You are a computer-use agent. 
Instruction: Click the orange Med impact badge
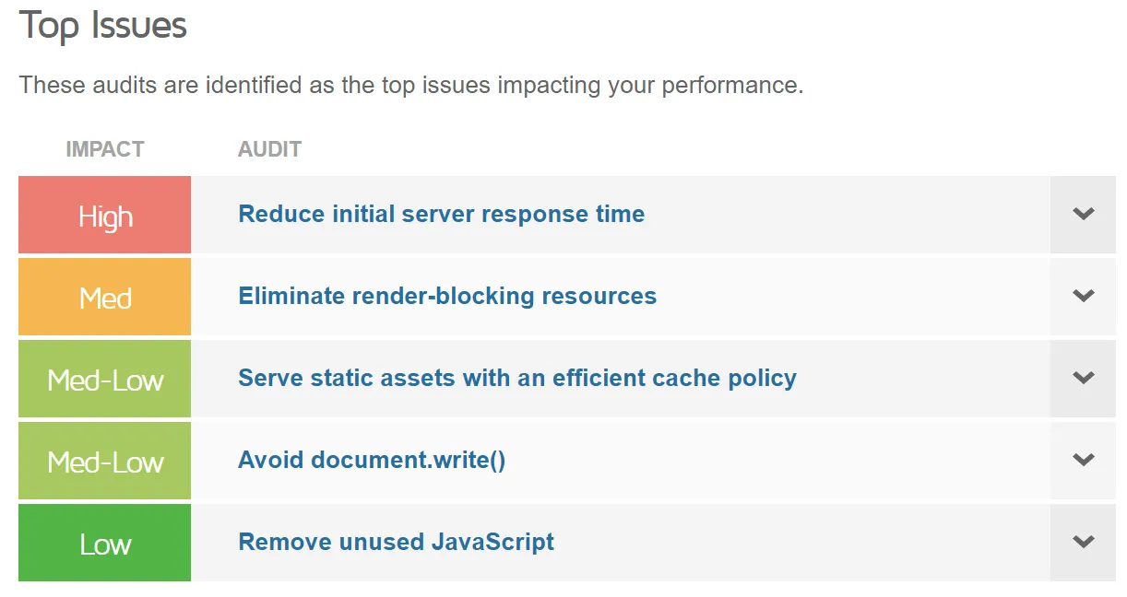click(105, 298)
